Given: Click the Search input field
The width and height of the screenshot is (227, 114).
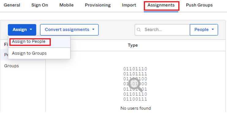Looking at the screenshot, I should click(162, 30).
